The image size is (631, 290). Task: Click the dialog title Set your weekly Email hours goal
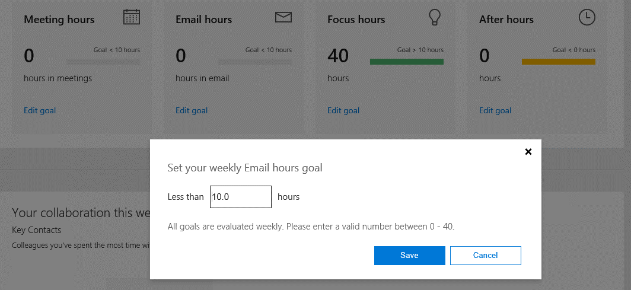coord(245,168)
